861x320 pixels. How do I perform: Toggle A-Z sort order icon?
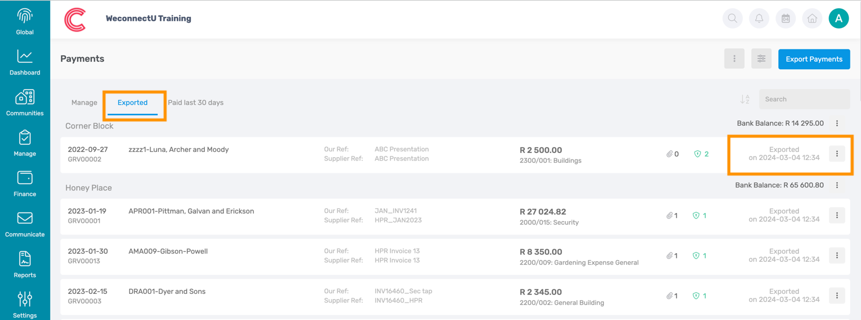745,99
